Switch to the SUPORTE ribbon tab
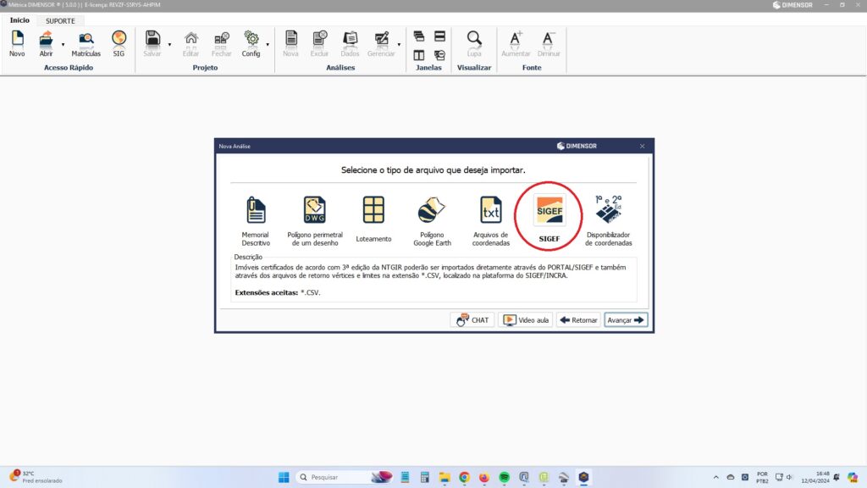Viewport: 867px width, 488px height. pyautogui.click(x=60, y=21)
